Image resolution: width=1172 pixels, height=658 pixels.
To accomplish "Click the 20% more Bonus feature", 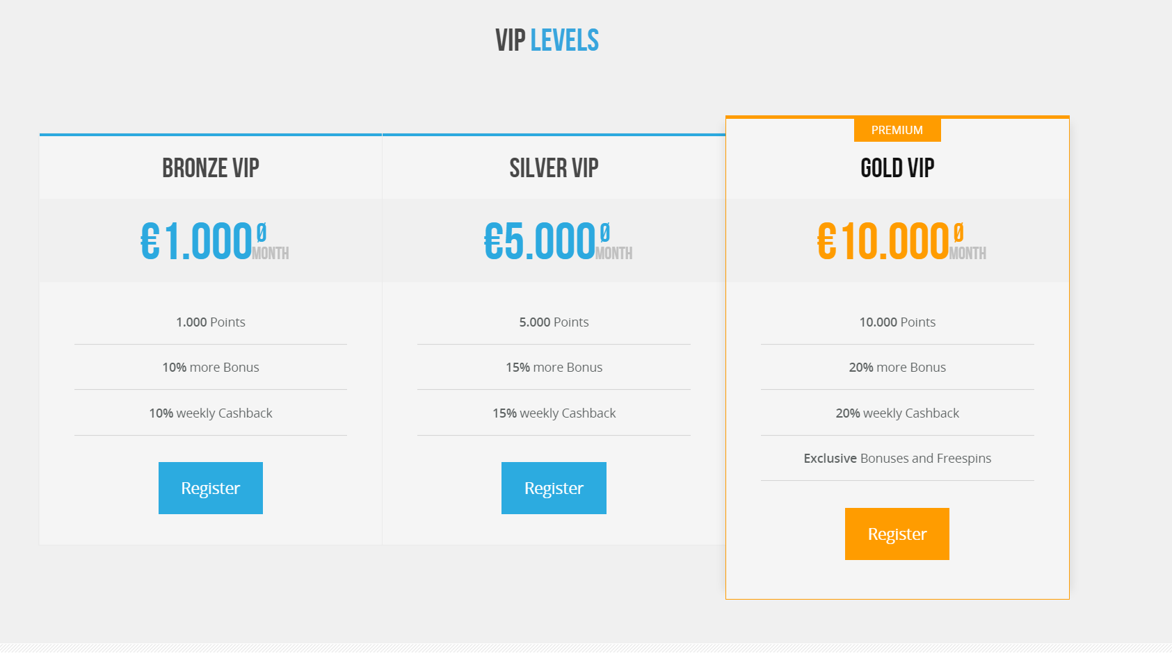I will 897,367.
